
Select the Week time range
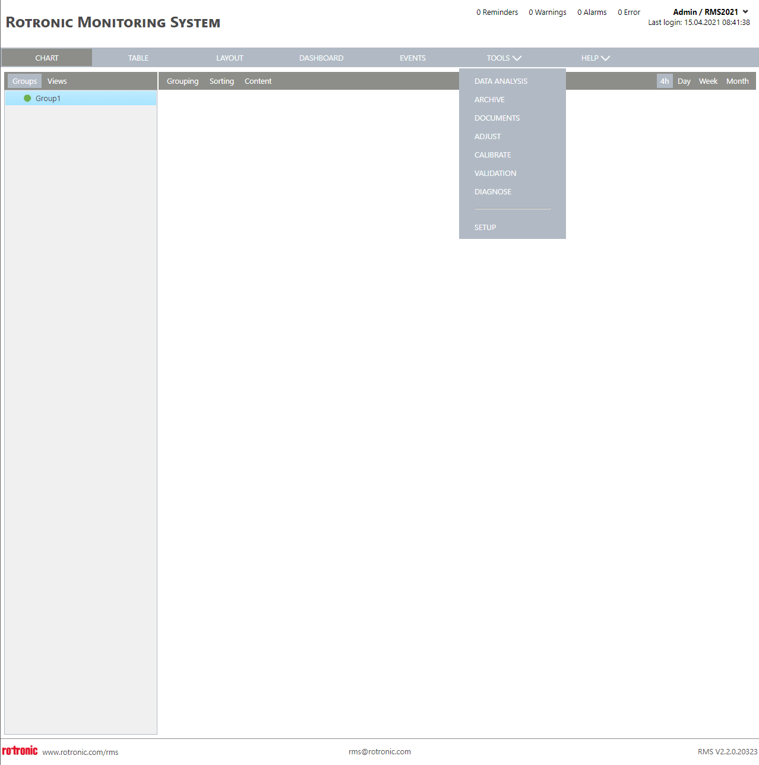point(708,81)
